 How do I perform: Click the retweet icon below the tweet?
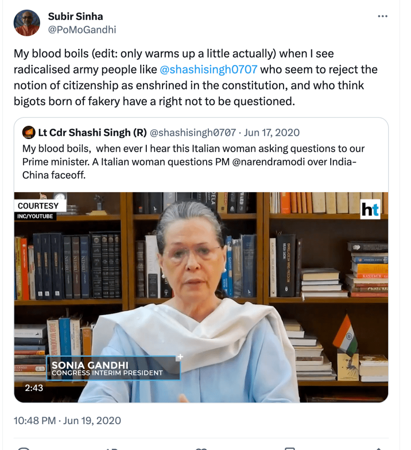[112, 449]
